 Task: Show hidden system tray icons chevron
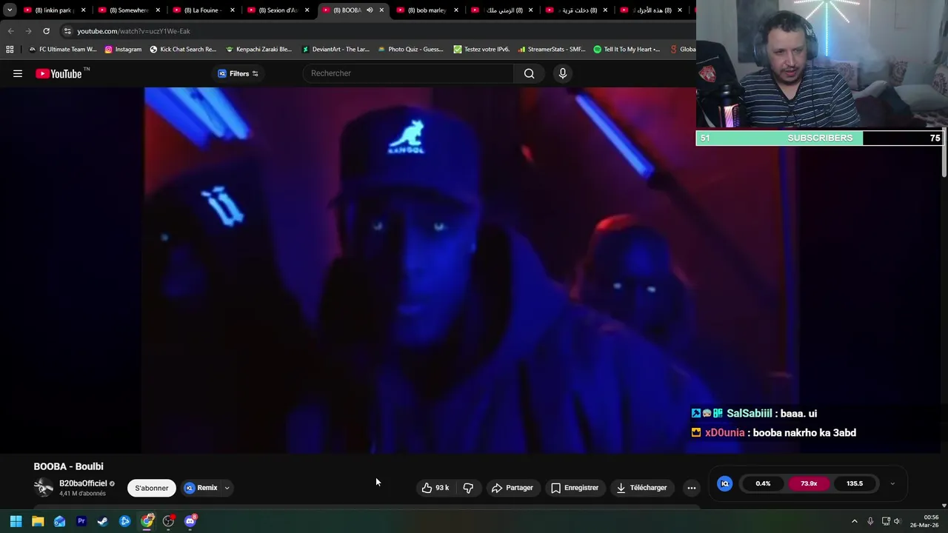pos(854,521)
